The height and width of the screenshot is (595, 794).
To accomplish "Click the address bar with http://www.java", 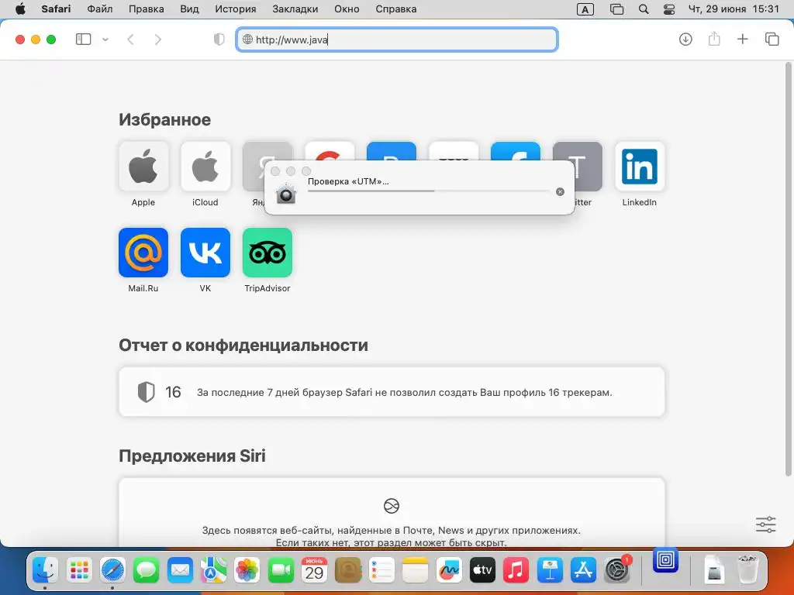I will (x=397, y=40).
